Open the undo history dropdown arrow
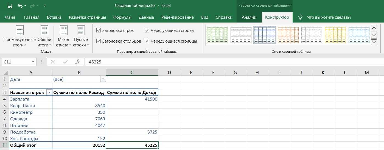This screenshot has height=150, width=384. [x=26, y=6]
